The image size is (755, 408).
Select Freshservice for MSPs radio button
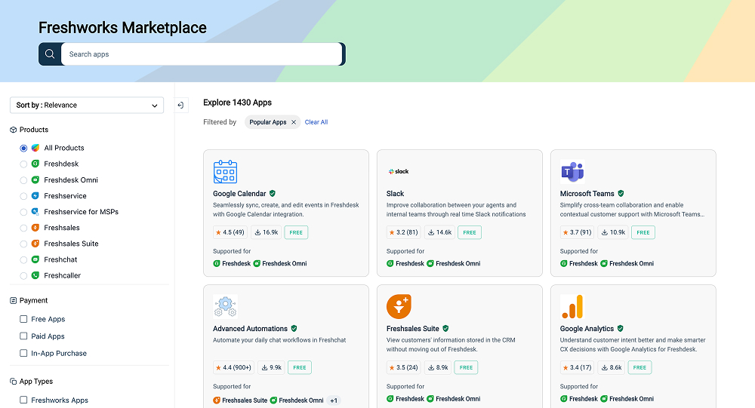23,212
